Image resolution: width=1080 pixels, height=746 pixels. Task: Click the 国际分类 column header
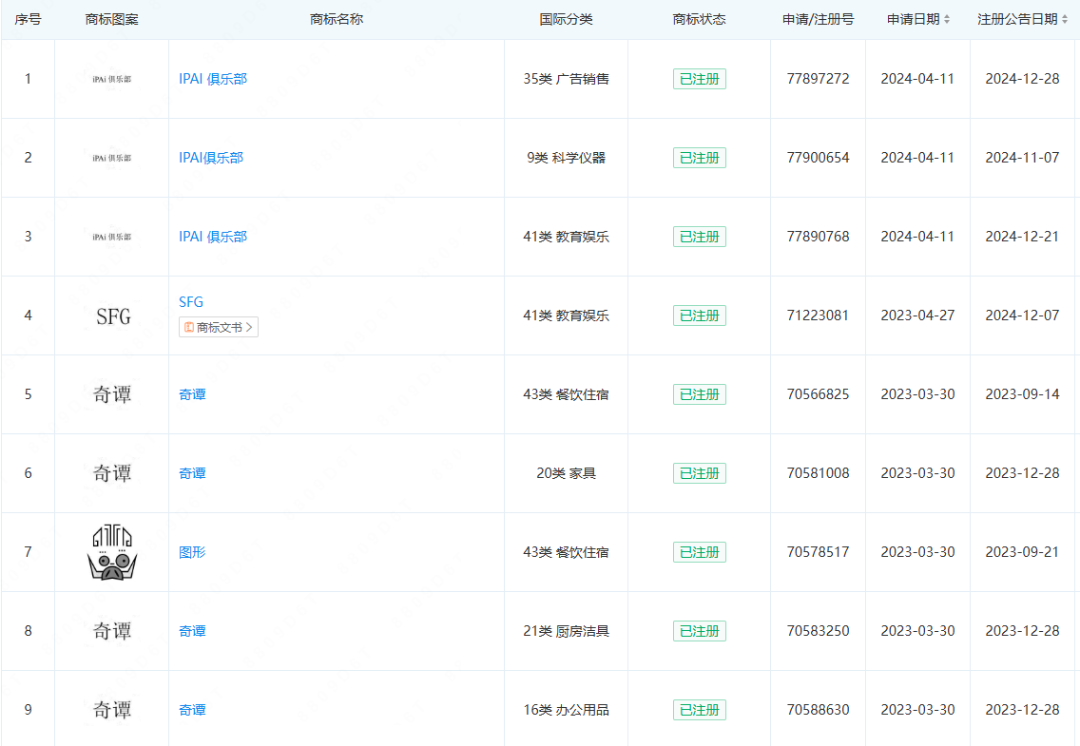tap(566, 19)
